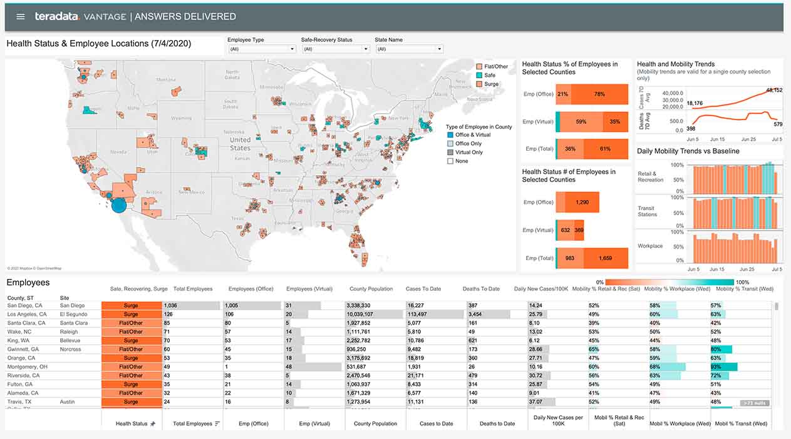
Task: Click the pin icon beside Health Status
Action: (x=152, y=423)
